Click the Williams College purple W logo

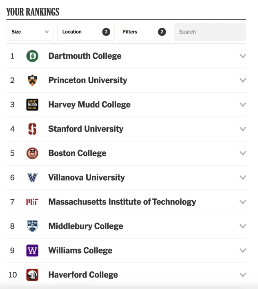[x=32, y=250]
